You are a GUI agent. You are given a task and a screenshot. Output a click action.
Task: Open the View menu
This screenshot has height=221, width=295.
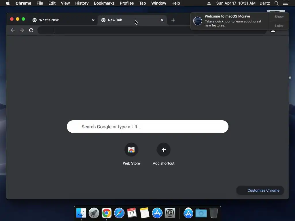point(65,3)
